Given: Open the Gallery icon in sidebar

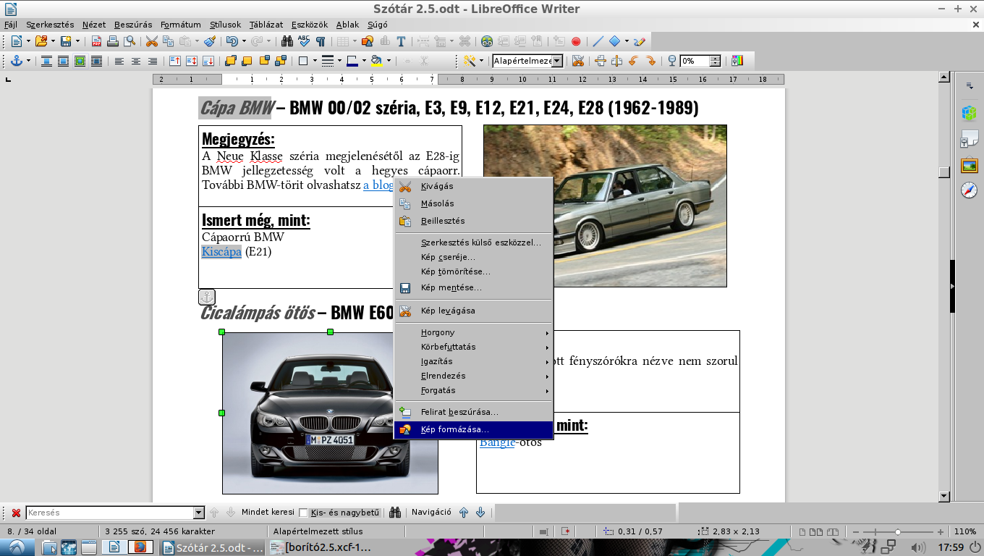Looking at the screenshot, I should coord(969,166).
